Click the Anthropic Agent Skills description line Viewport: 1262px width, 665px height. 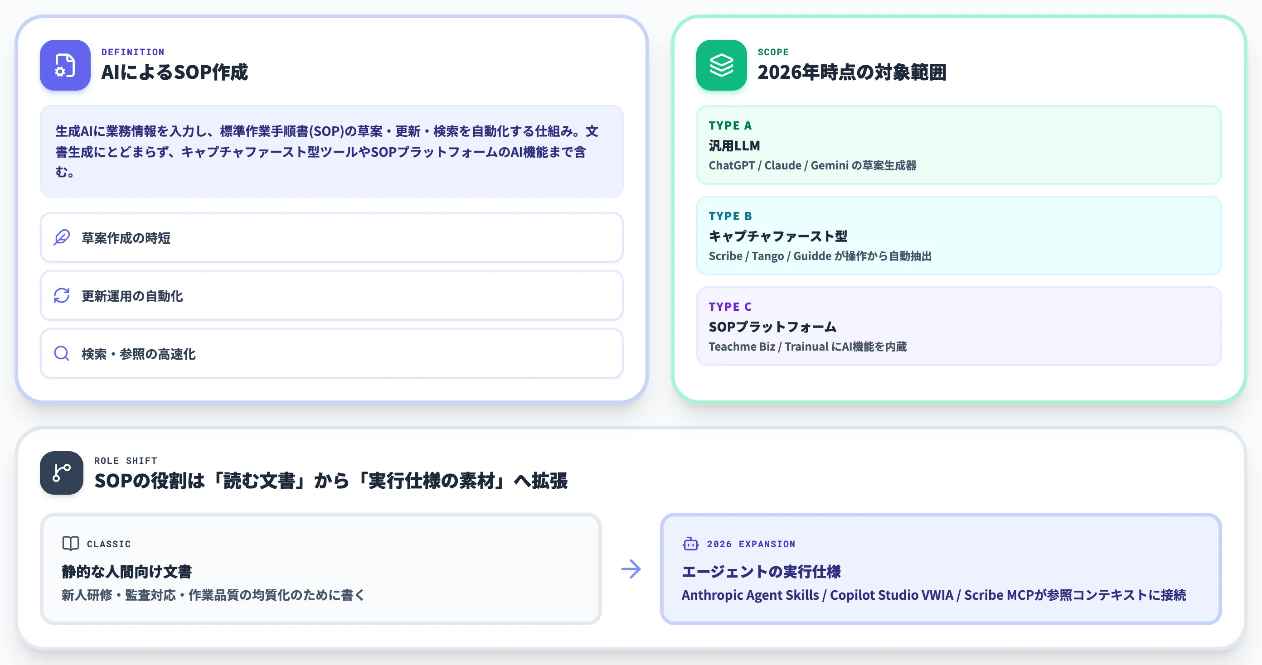934,595
